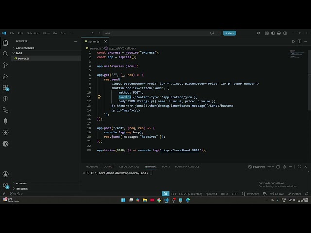Click Prettier in status bar
Screen dimensions: 311x233
click(294, 194)
